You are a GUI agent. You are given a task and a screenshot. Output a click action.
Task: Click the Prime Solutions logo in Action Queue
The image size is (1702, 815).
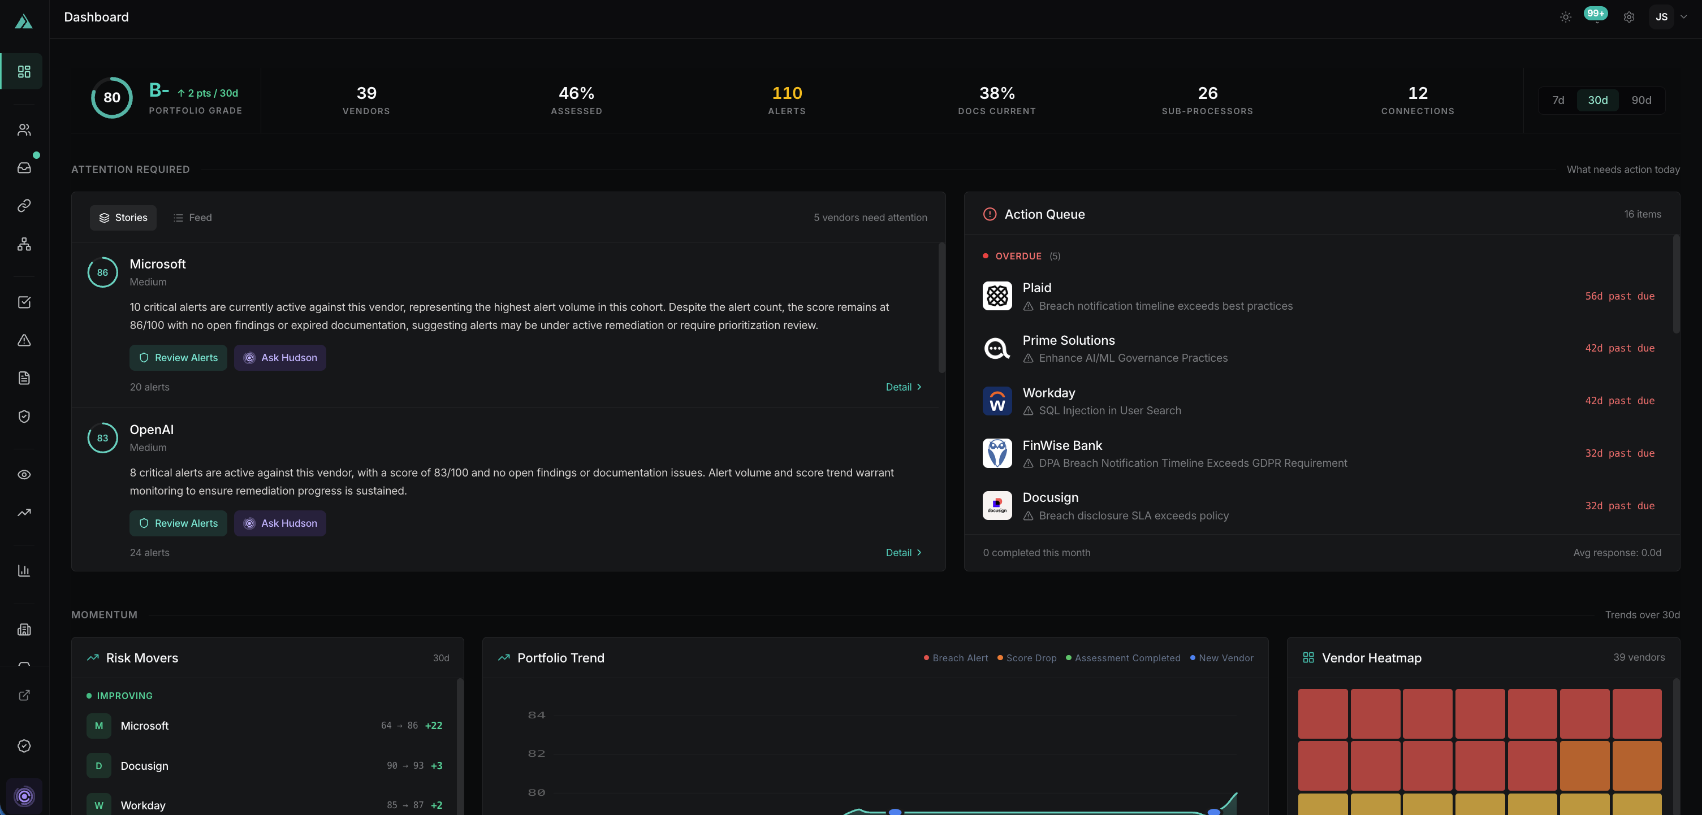(997, 348)
